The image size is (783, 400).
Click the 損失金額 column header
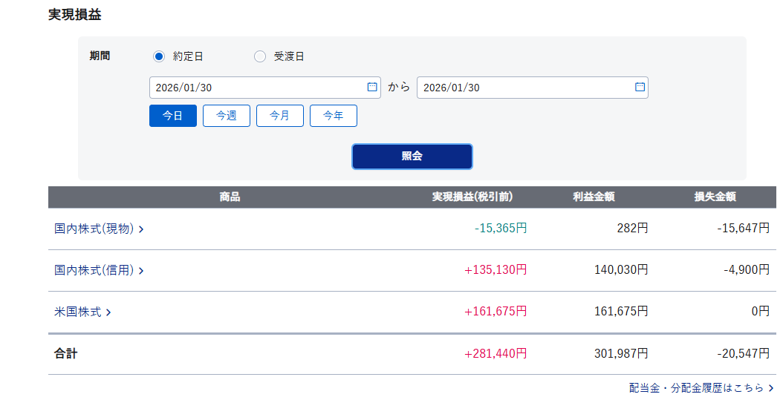tap(715, 197)
